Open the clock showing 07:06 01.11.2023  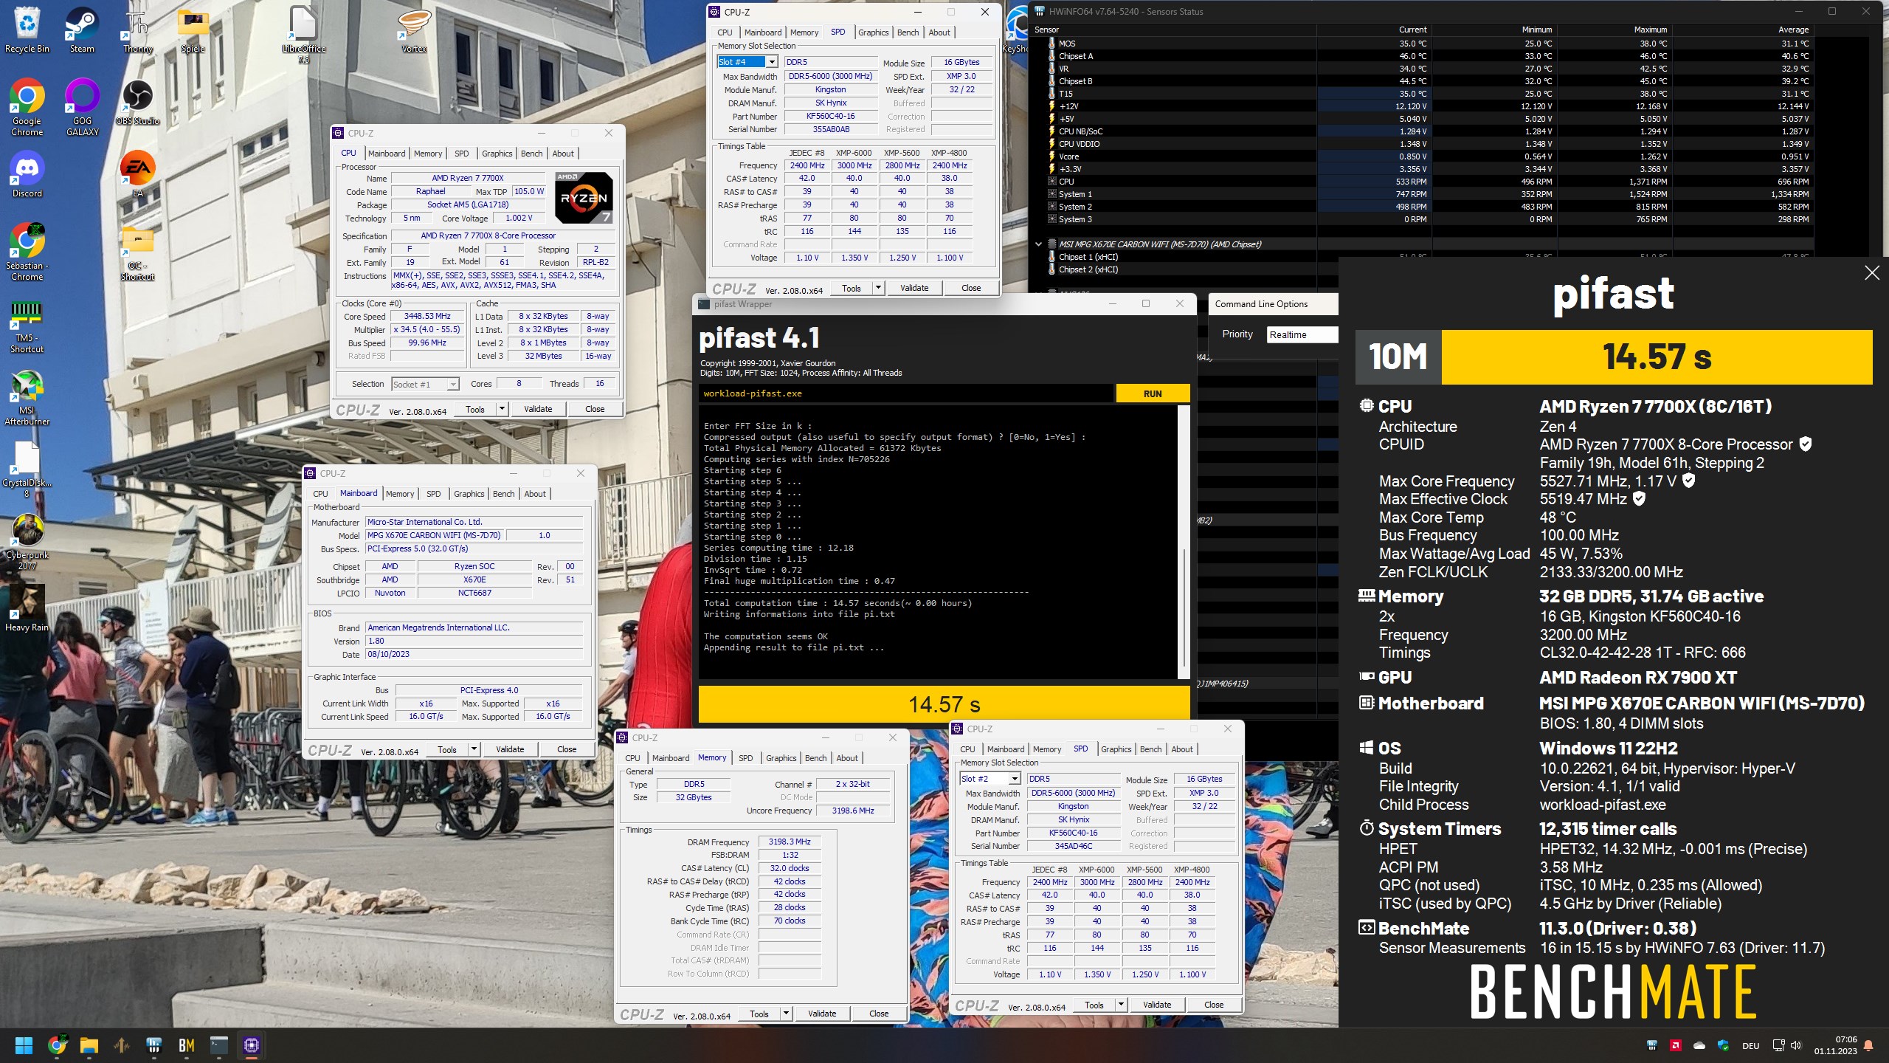(1836, 1045)
